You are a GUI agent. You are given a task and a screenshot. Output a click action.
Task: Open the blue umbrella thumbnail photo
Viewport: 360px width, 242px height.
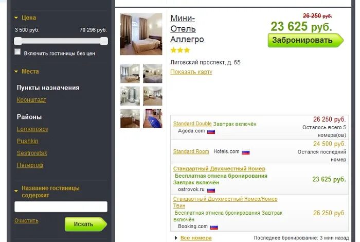coord(152,118)
